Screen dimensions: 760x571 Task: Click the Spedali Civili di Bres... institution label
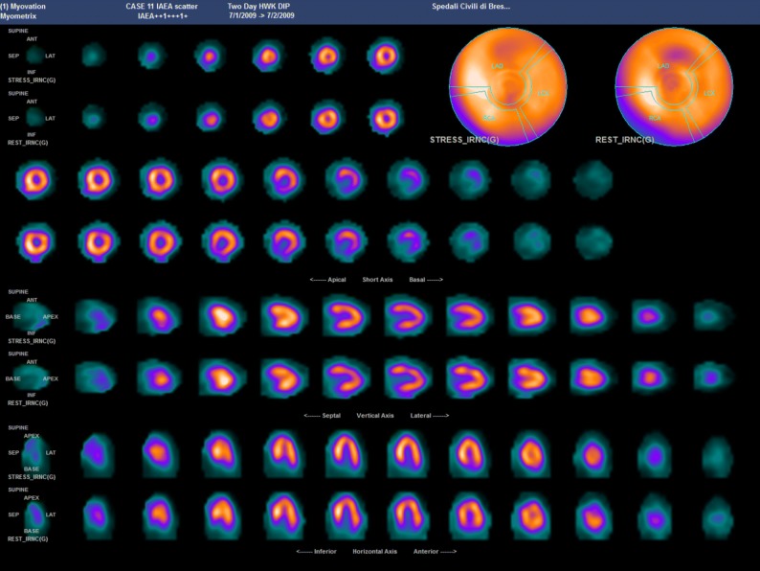pyautogui.click(x=470, y=6)
